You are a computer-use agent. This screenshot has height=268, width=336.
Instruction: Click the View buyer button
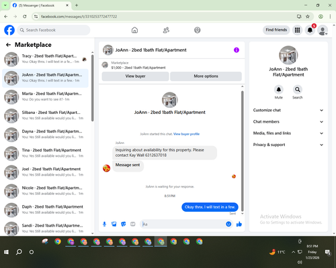coord(135,76)
